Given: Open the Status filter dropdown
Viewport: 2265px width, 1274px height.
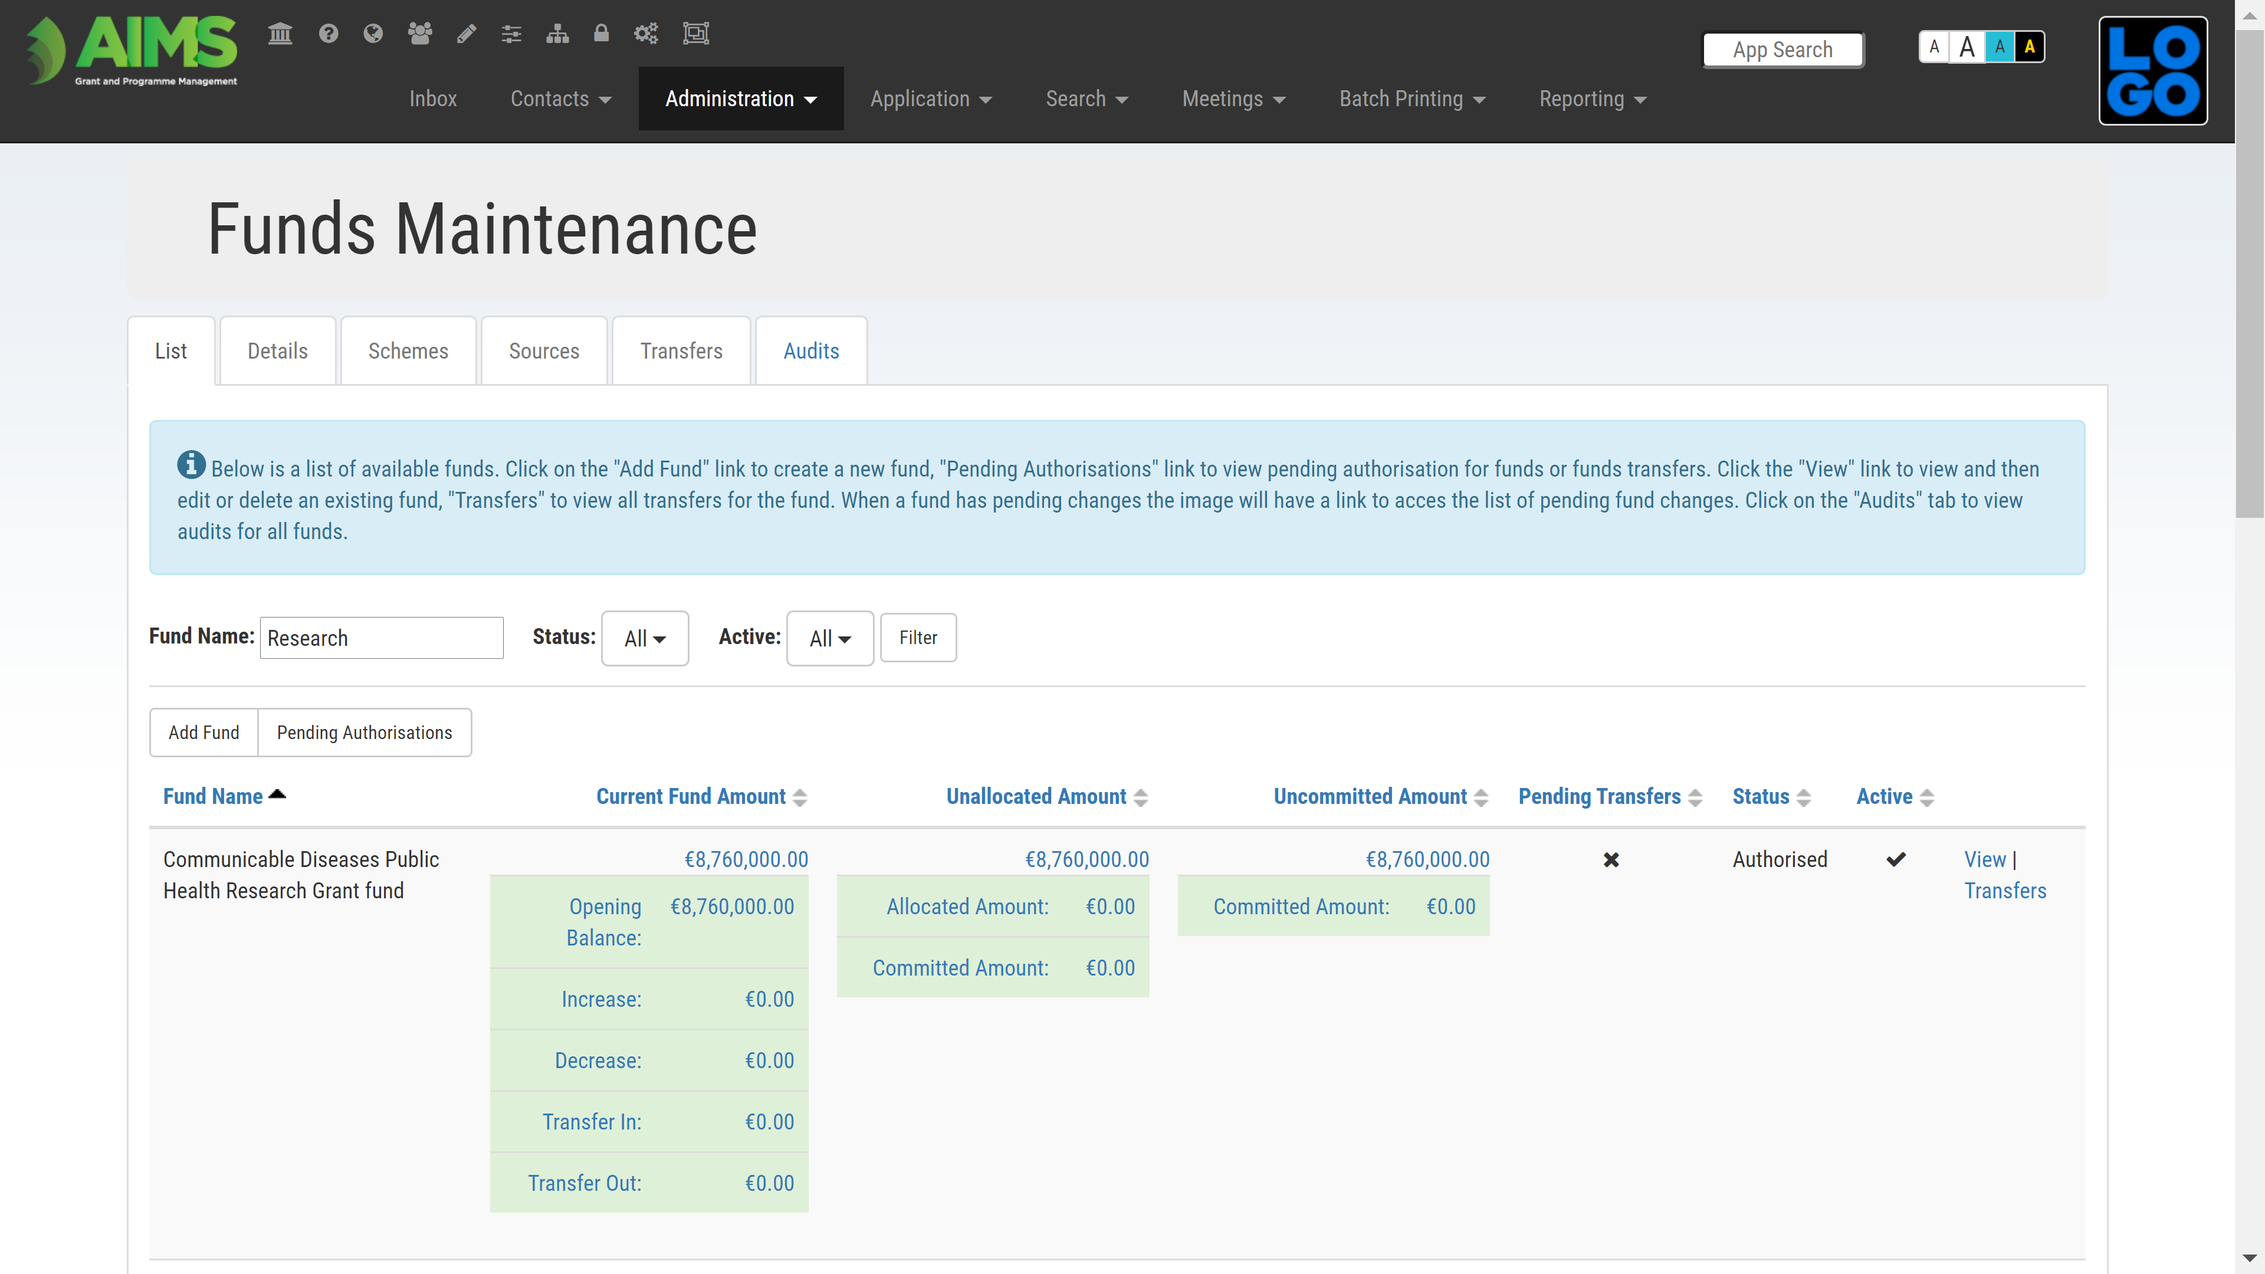Looking at the screenshot, I should pos(645,638).
